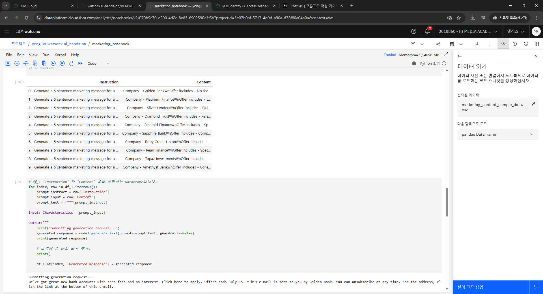Copy the generated code snippet to clipboard
Viewport: 543px width, 294px height.
[x=536, y=287]
